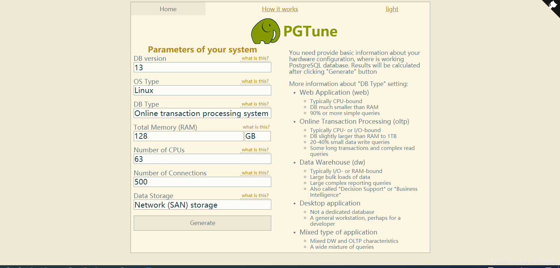The width and height of the screenshot is (560, 268).
Task: Click "A wide mixture of queries" text
Action: 342,247
